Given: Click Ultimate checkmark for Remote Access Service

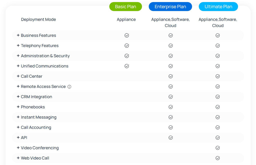Looking at the screenshot, I should tap(218, 86).
